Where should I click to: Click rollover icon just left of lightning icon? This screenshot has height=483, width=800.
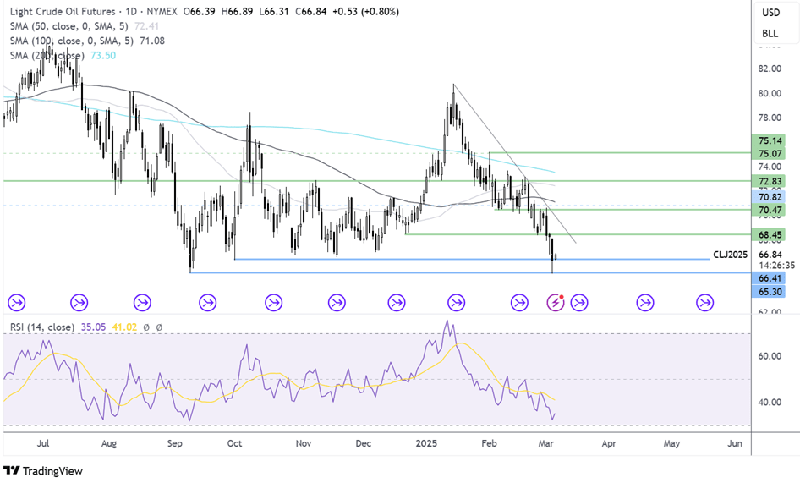coord(519,303)
